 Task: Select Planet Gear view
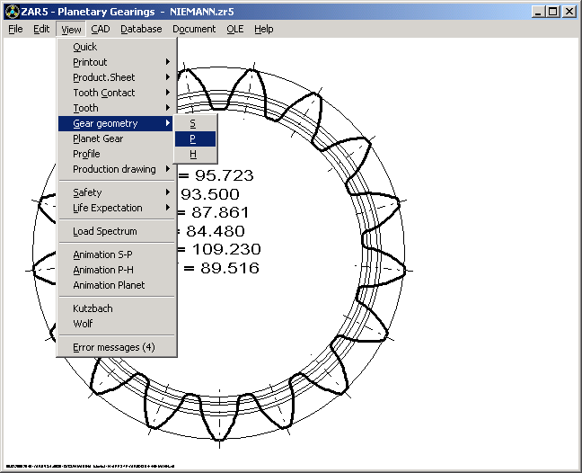coord(98,138)
